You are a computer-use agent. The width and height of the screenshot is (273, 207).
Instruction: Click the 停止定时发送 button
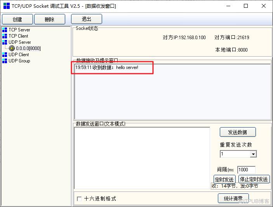254,179
